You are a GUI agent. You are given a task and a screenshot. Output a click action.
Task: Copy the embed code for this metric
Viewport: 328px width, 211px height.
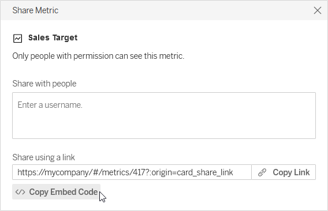[56, 192]
